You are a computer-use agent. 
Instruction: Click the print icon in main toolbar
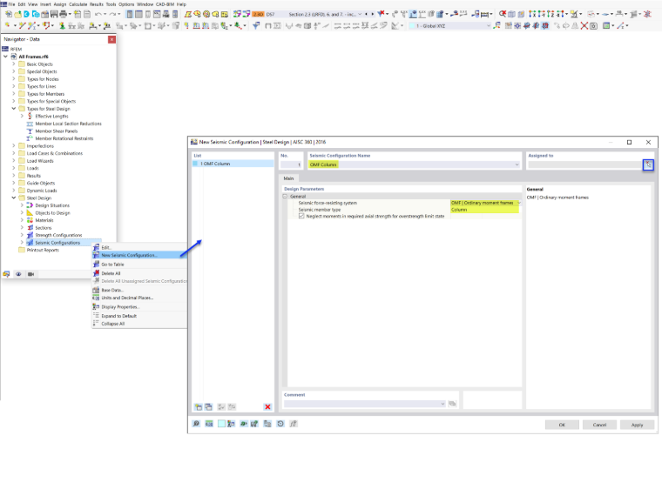point(63,14)
